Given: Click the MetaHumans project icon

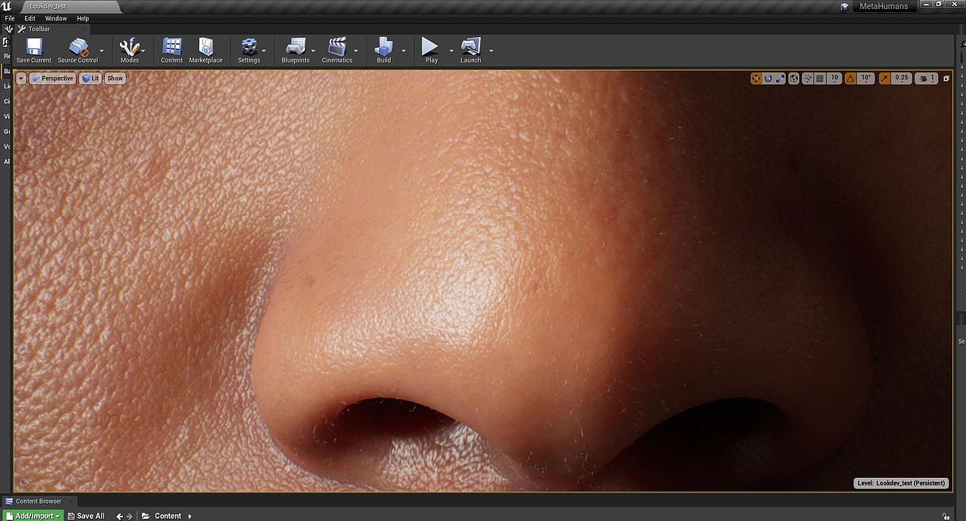Looking at the screenshot, I should coord(845,6).
